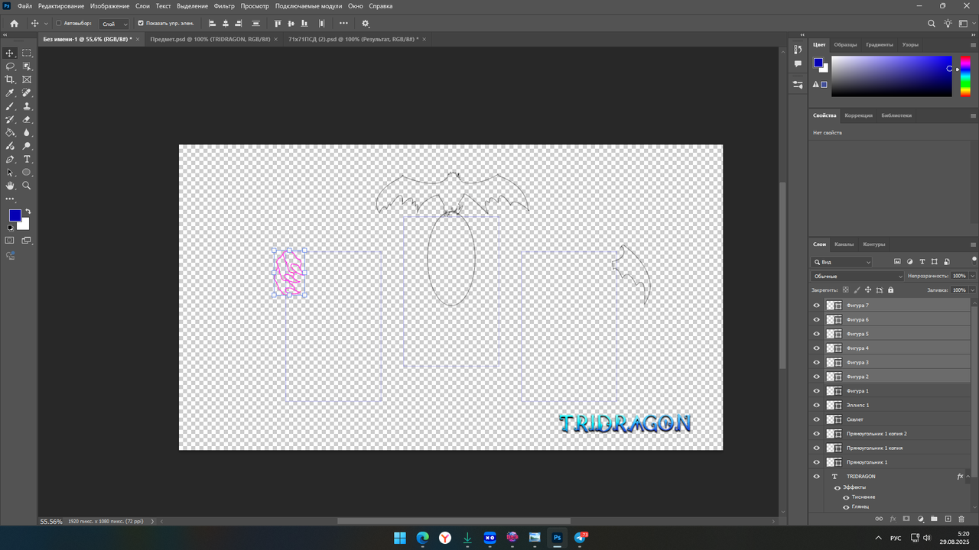Enable the Автовыбор checkbox
The height and width of the screenshot is (550, 979).
(59, 24)
